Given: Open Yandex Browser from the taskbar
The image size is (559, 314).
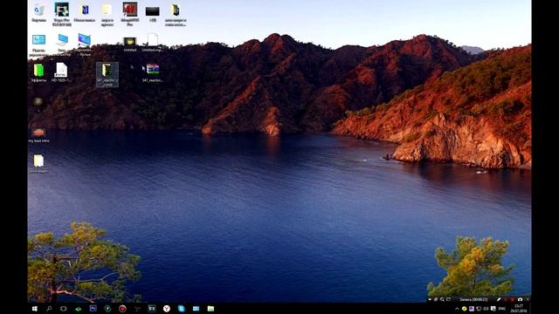Looking at the screenshot, I should coord(167,309).
